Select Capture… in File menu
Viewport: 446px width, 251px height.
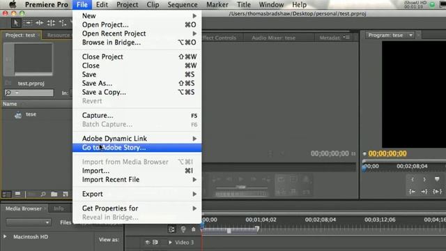click(x=137, y=116)
